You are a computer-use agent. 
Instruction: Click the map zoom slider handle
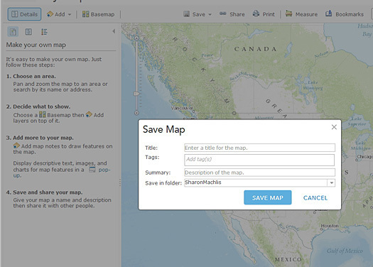(x=136, y=94)
